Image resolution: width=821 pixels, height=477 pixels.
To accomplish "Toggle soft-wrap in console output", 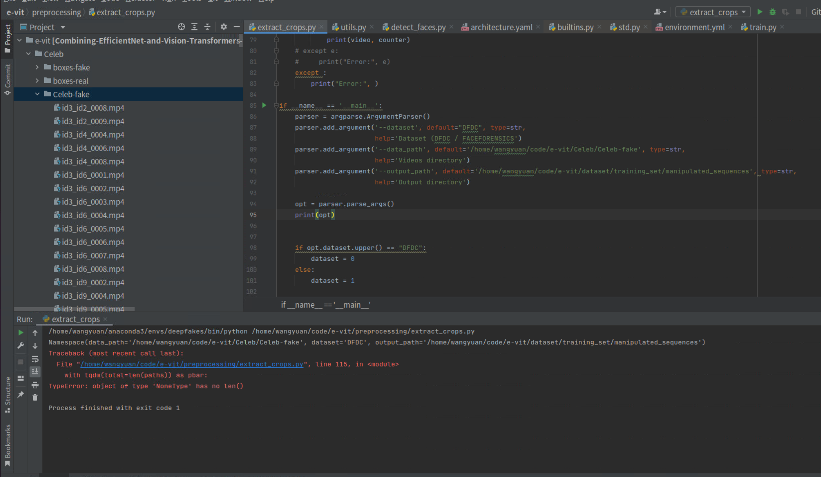I will [35, 359].
